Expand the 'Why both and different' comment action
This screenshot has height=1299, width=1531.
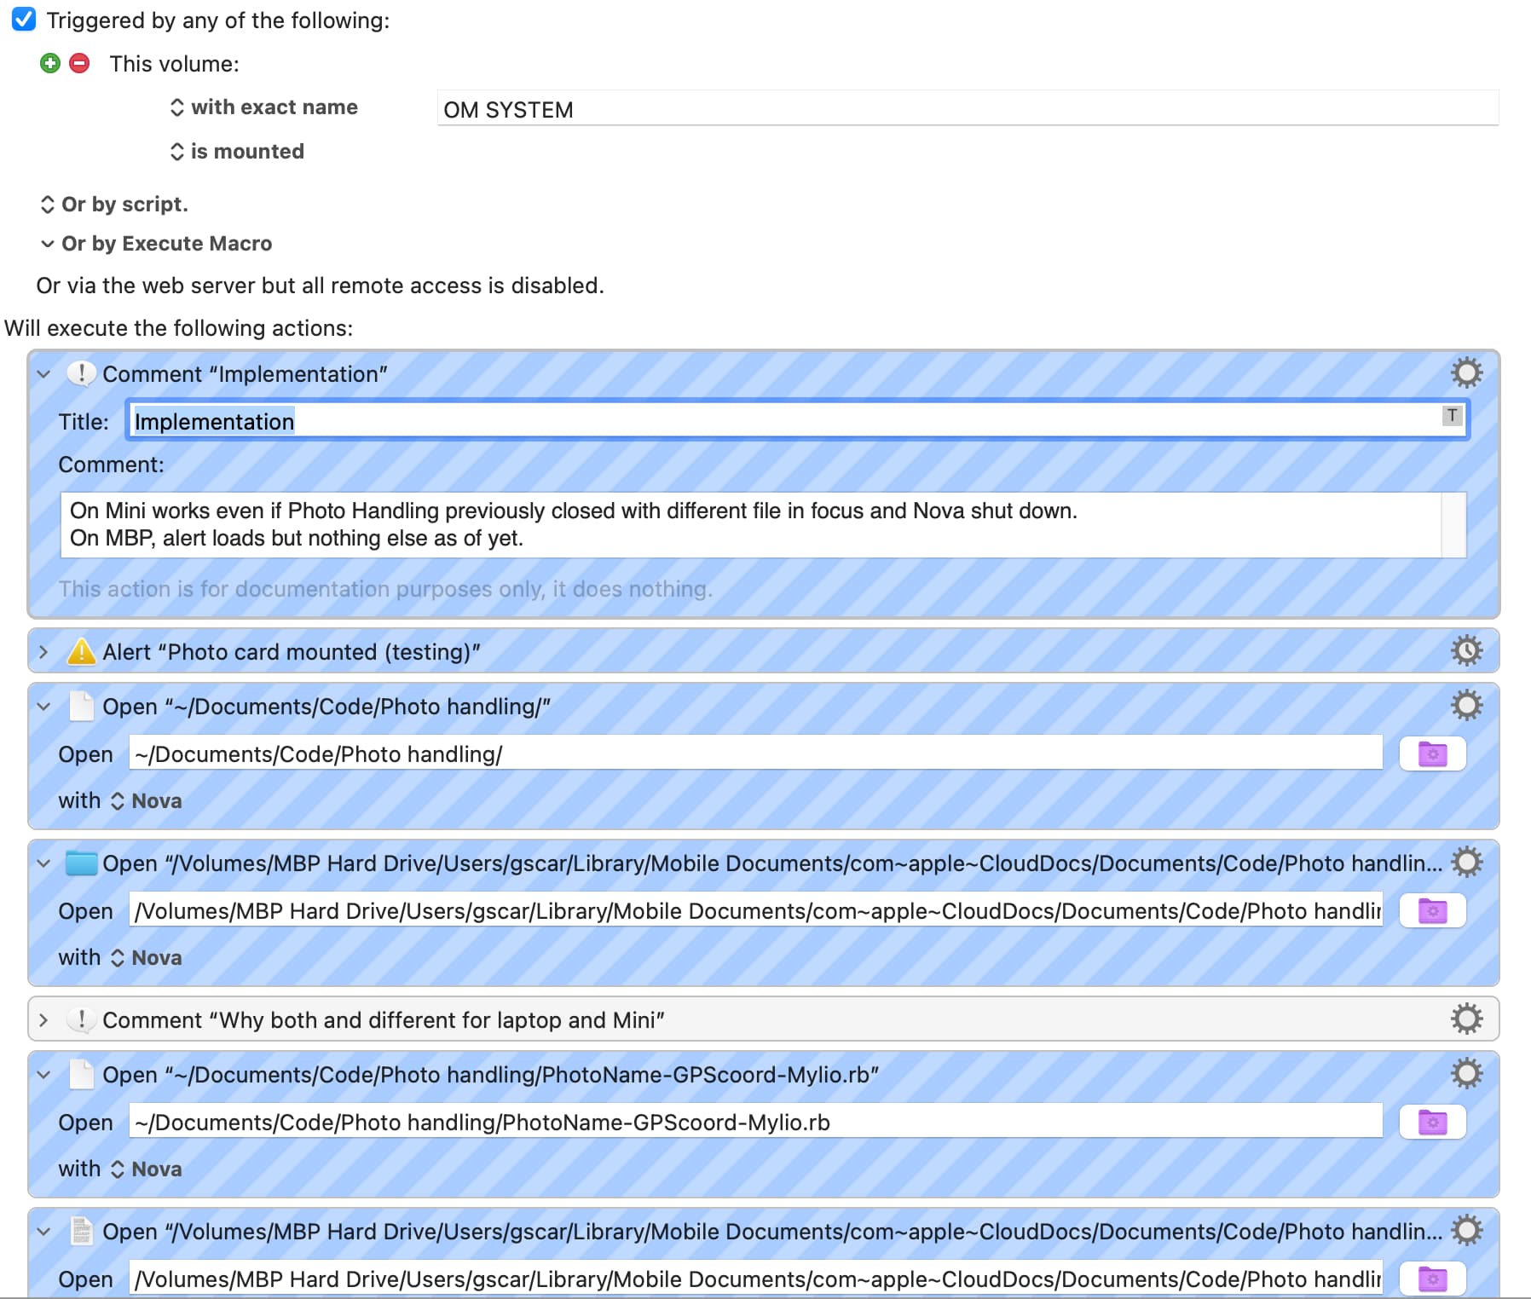click(x=43, y=1020)
